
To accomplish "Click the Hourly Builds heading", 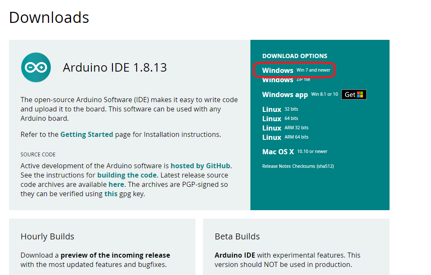I will (47, 236).
